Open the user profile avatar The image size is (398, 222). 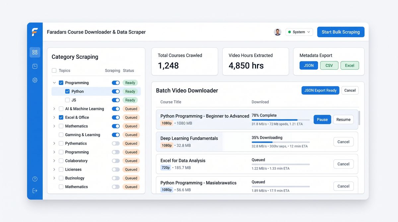(278, 32)
